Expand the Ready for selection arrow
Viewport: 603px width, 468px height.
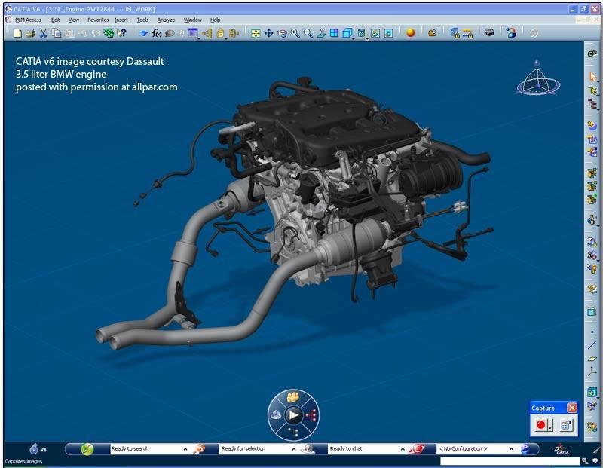pyautogui.click(x=294, y=449)
